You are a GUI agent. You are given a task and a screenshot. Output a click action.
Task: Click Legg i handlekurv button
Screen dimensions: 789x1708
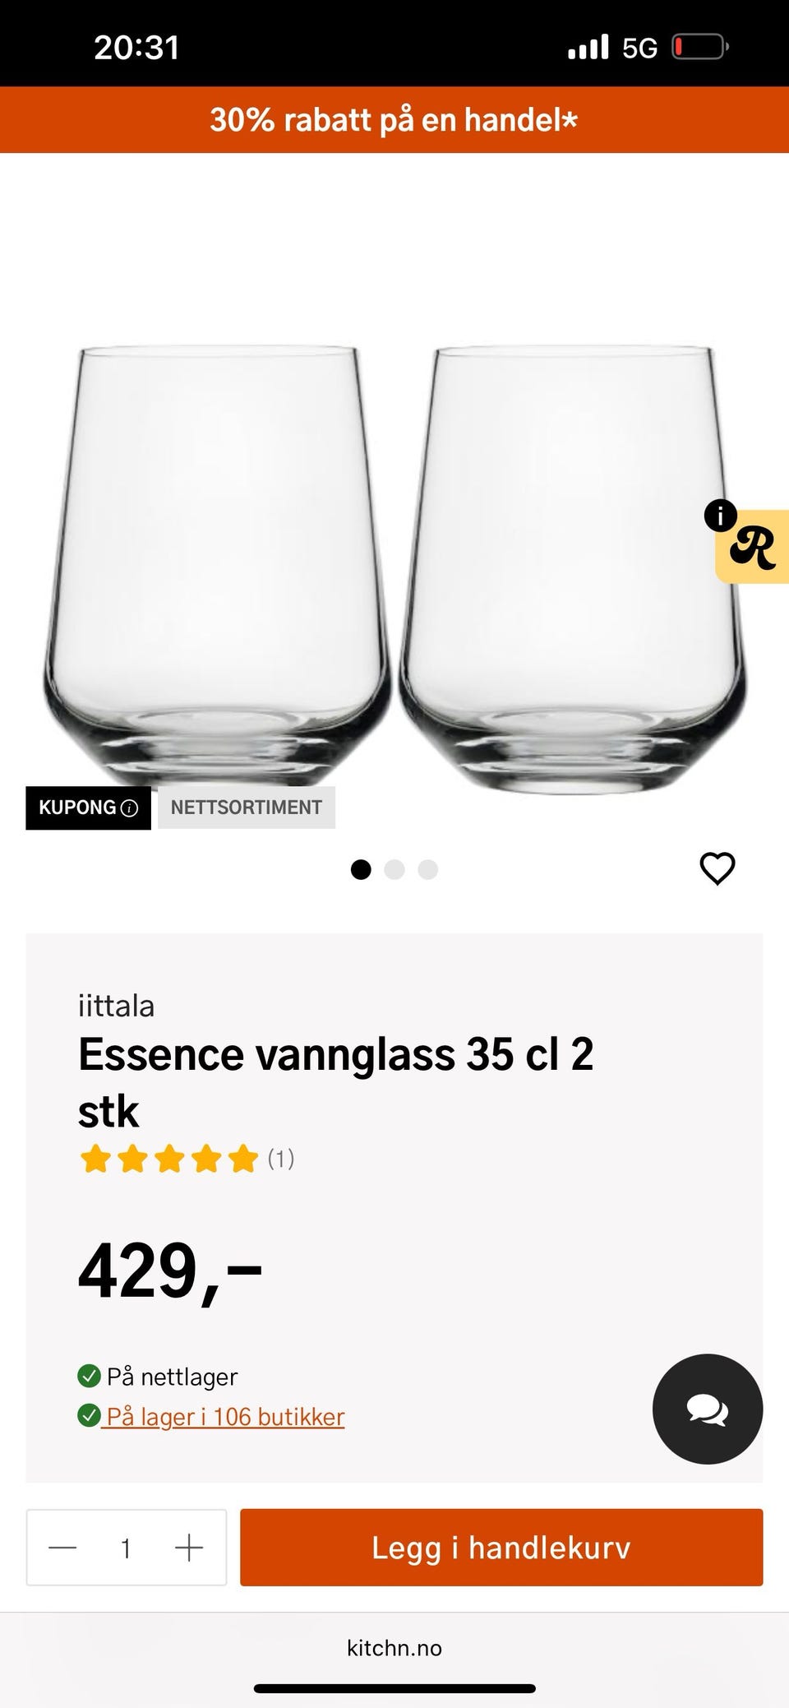pyautogui.click(x=501, y=1548)
